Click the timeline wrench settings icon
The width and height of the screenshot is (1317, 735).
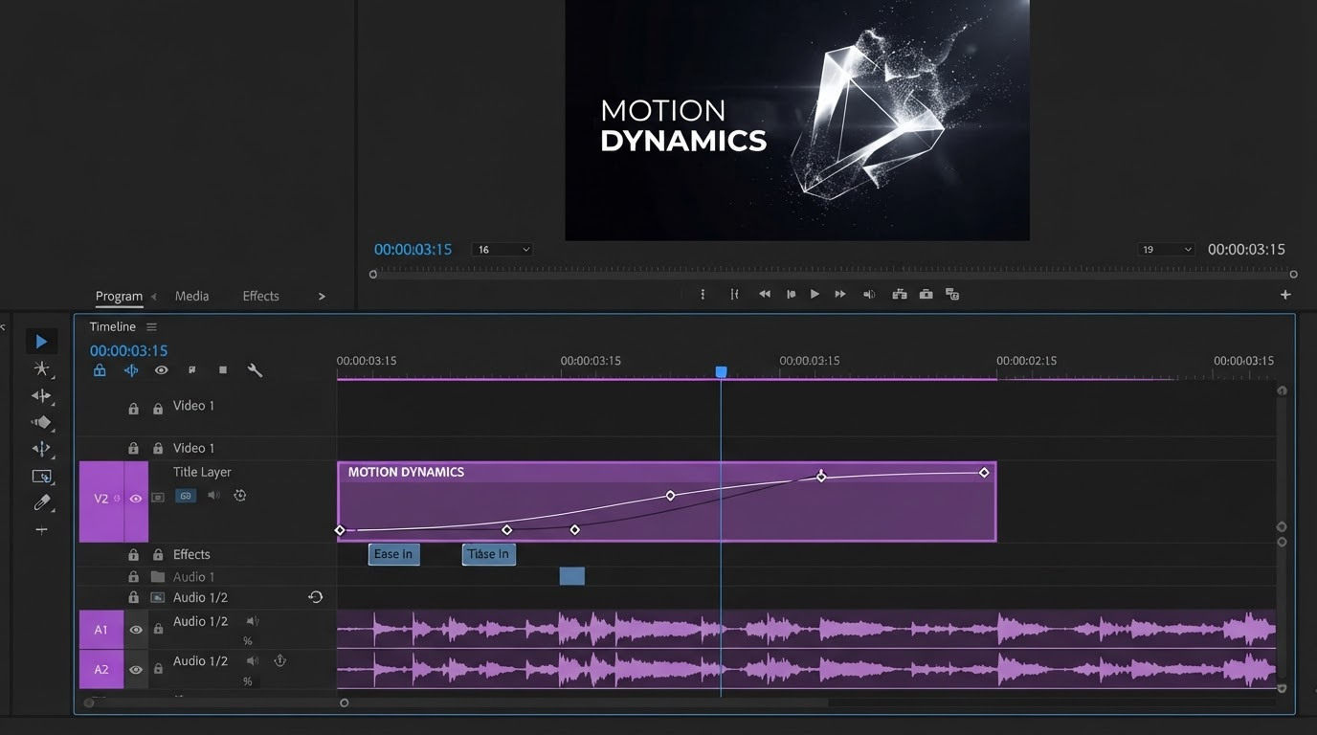(255, 370)
